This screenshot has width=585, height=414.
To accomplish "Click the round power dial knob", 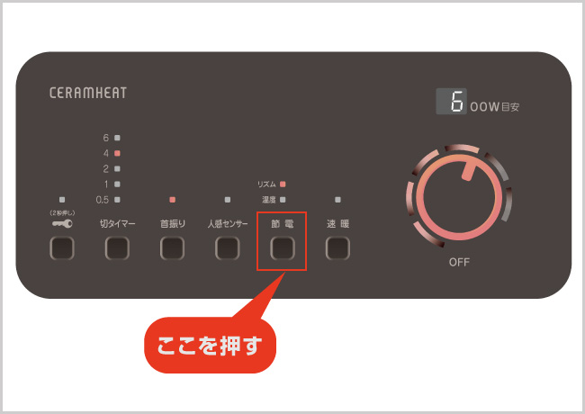I will click(459, 198).
